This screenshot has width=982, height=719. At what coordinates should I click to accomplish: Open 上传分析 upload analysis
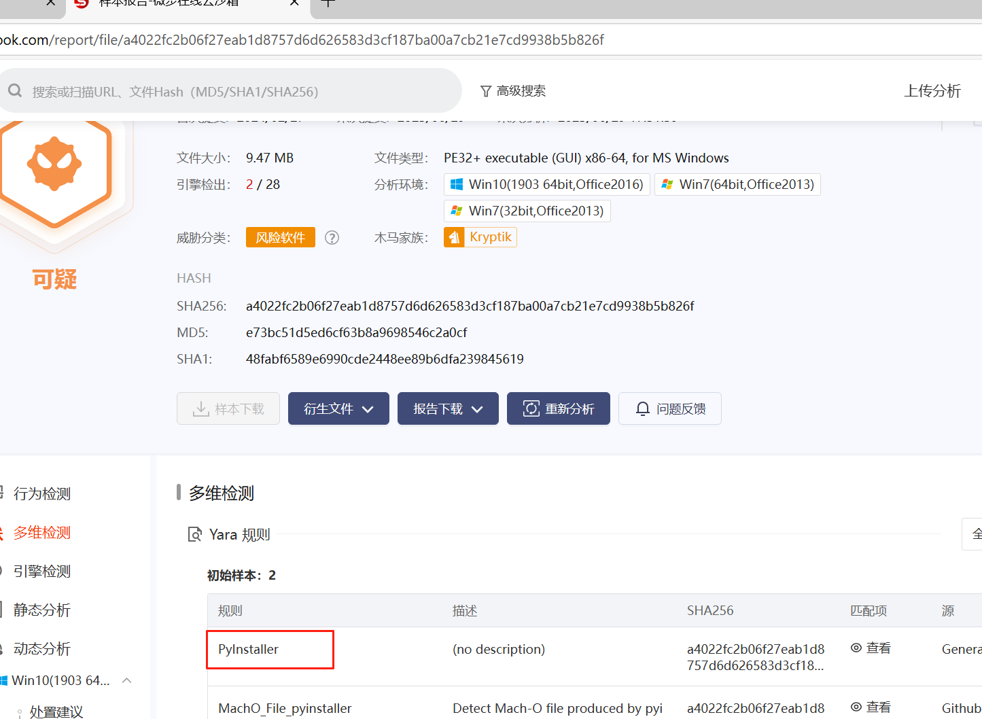(x=932, y=91)
